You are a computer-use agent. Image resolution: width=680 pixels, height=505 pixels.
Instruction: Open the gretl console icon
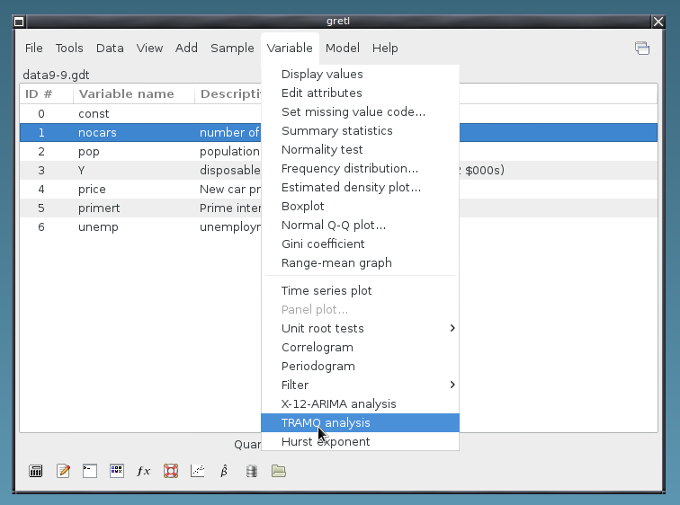tap(90, 471)
